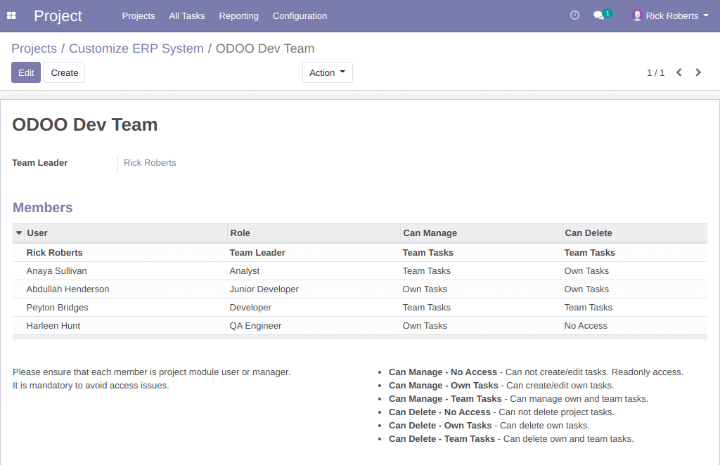The image size is (720, 465).
Task: Open the Projects menu in the top bar
Action: [x=138, y=15]
